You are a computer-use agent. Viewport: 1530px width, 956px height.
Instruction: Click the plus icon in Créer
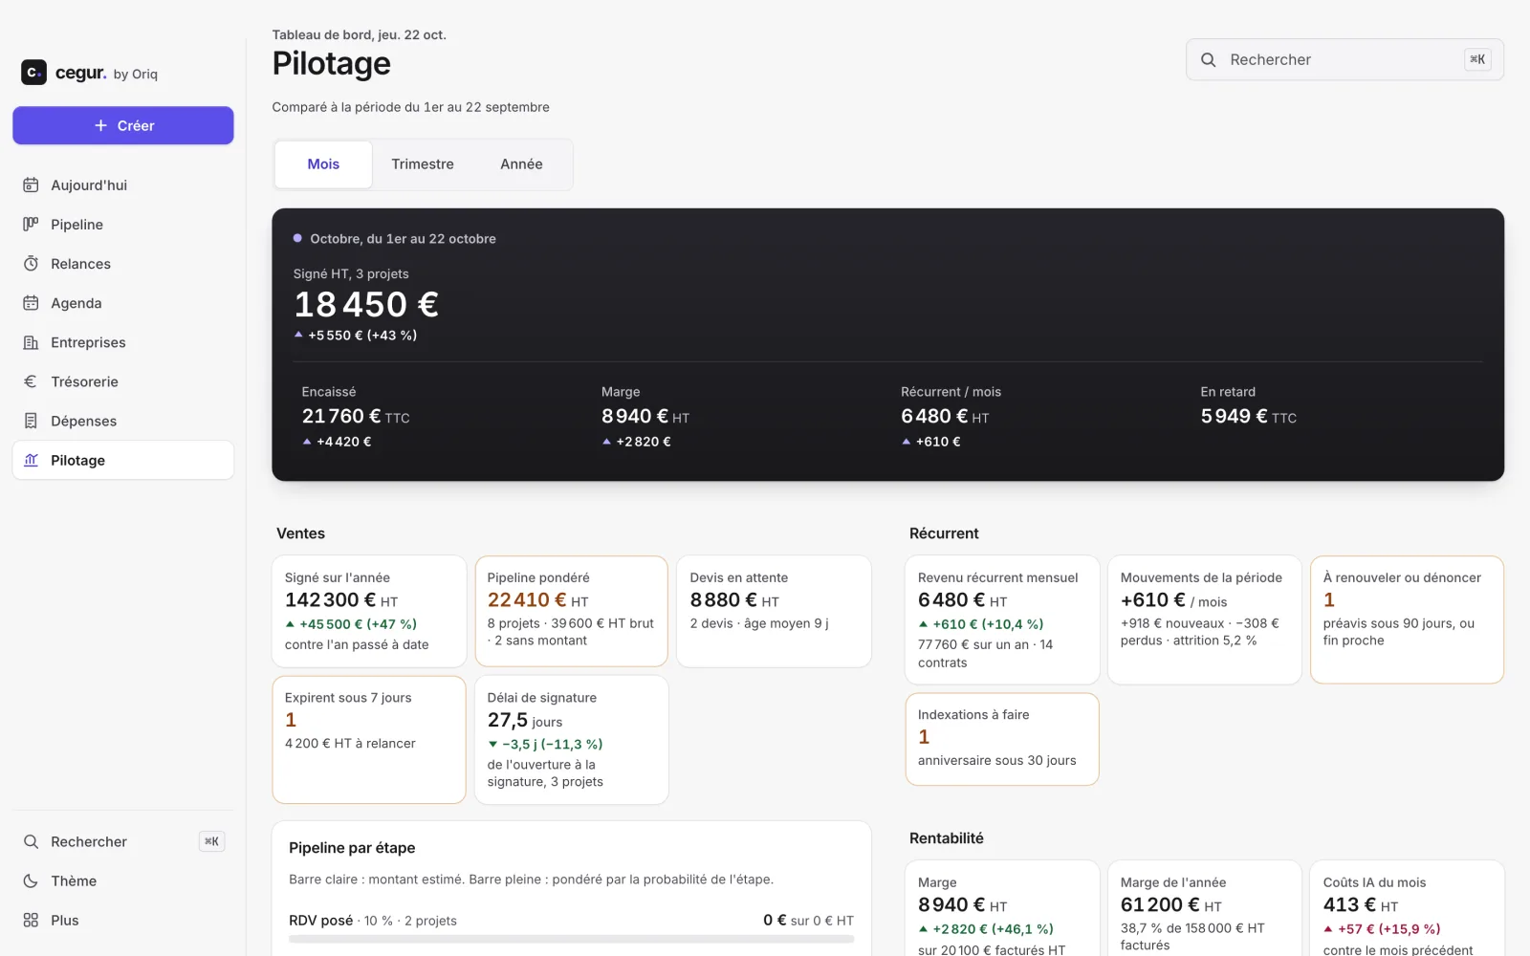pyautogui.click(x=100, y=125)
